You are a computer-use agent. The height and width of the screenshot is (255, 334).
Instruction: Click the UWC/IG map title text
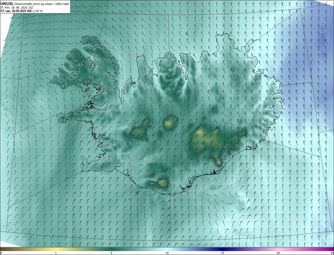35,4
